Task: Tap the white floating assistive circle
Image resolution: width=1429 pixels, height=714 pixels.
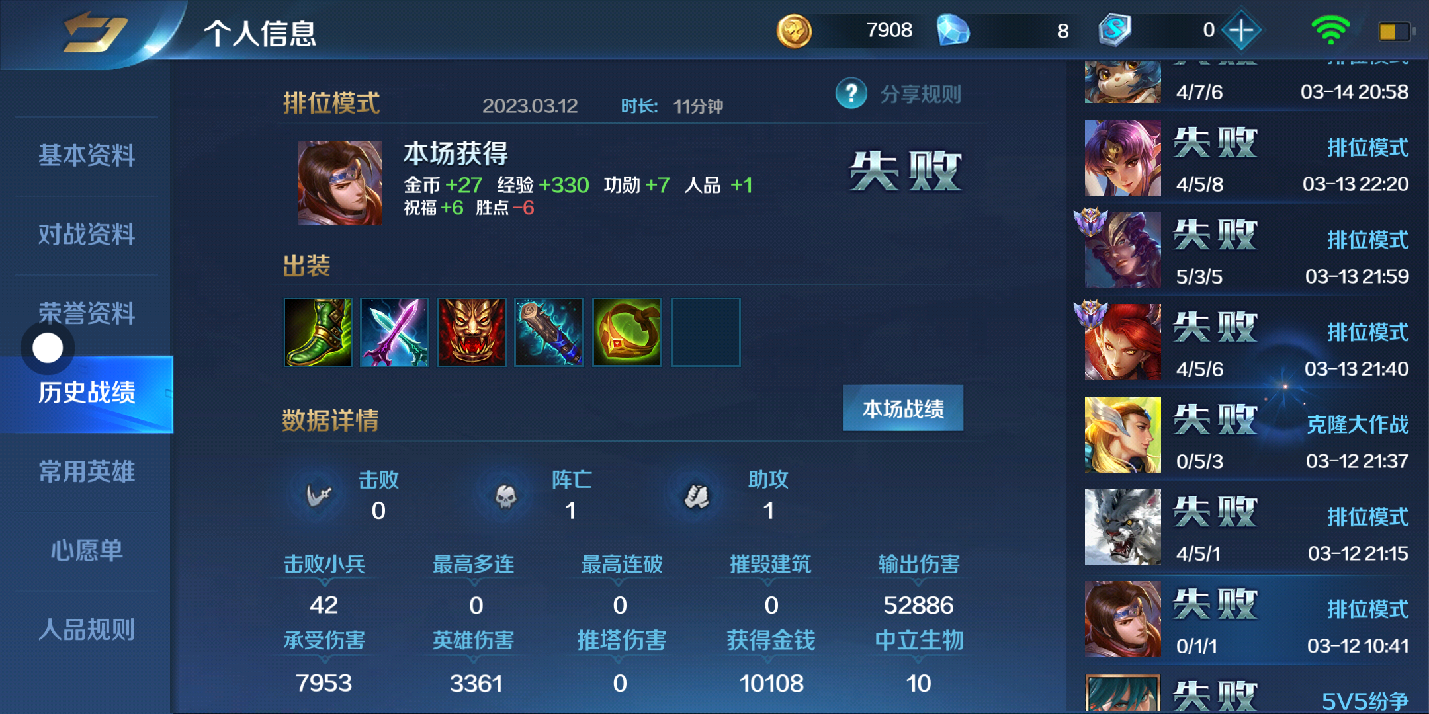Action: [x=48, y=348]
